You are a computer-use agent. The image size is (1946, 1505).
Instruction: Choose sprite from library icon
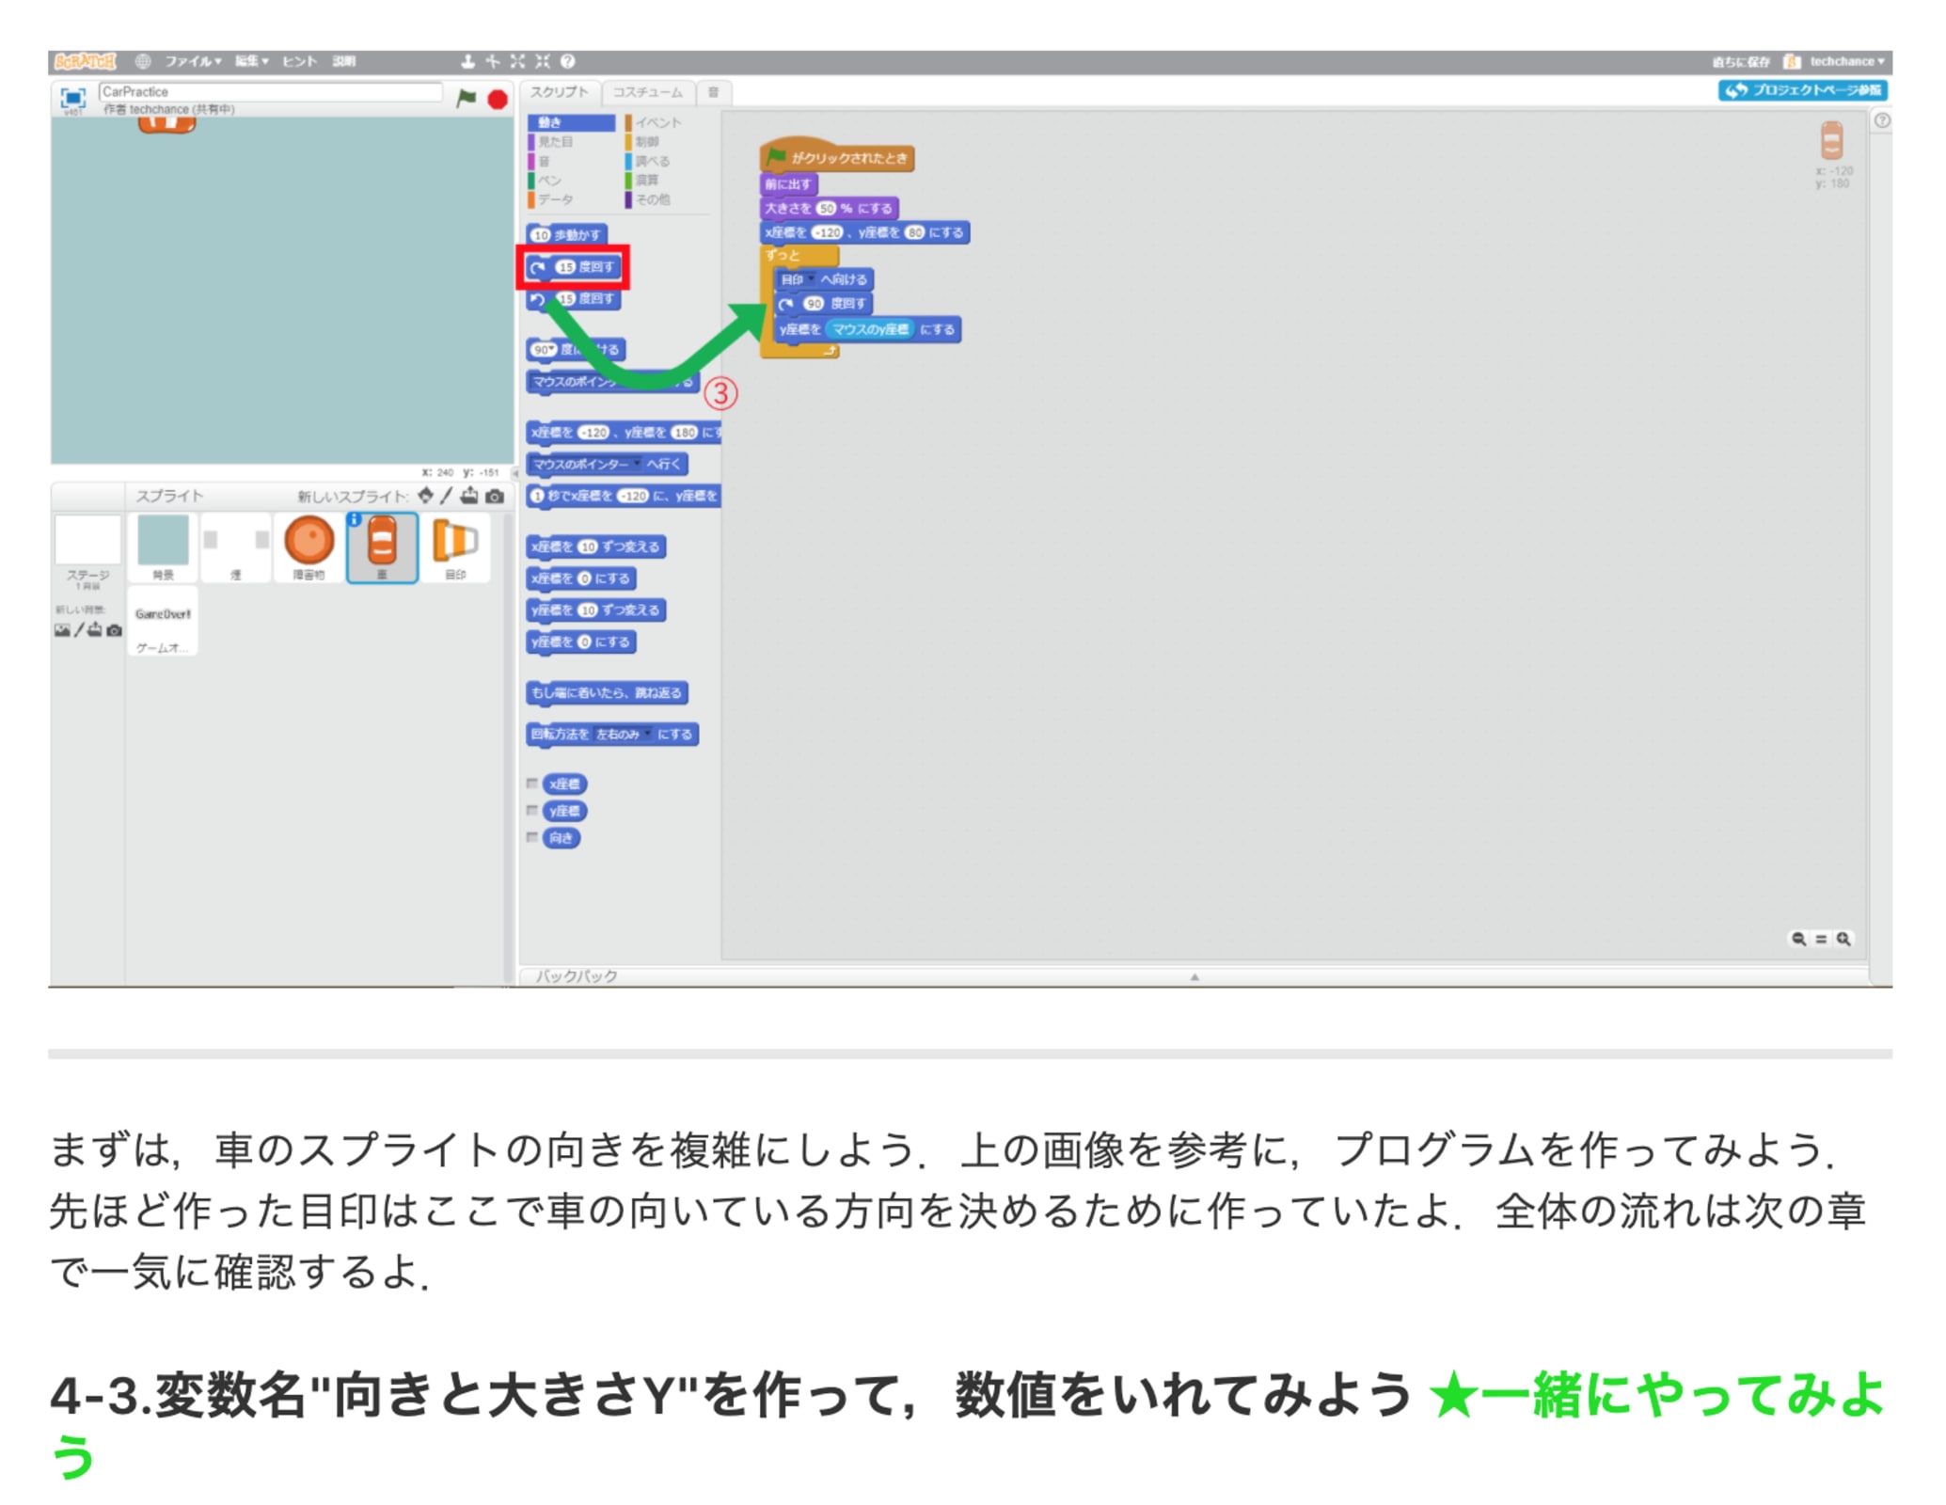[426, 496]
